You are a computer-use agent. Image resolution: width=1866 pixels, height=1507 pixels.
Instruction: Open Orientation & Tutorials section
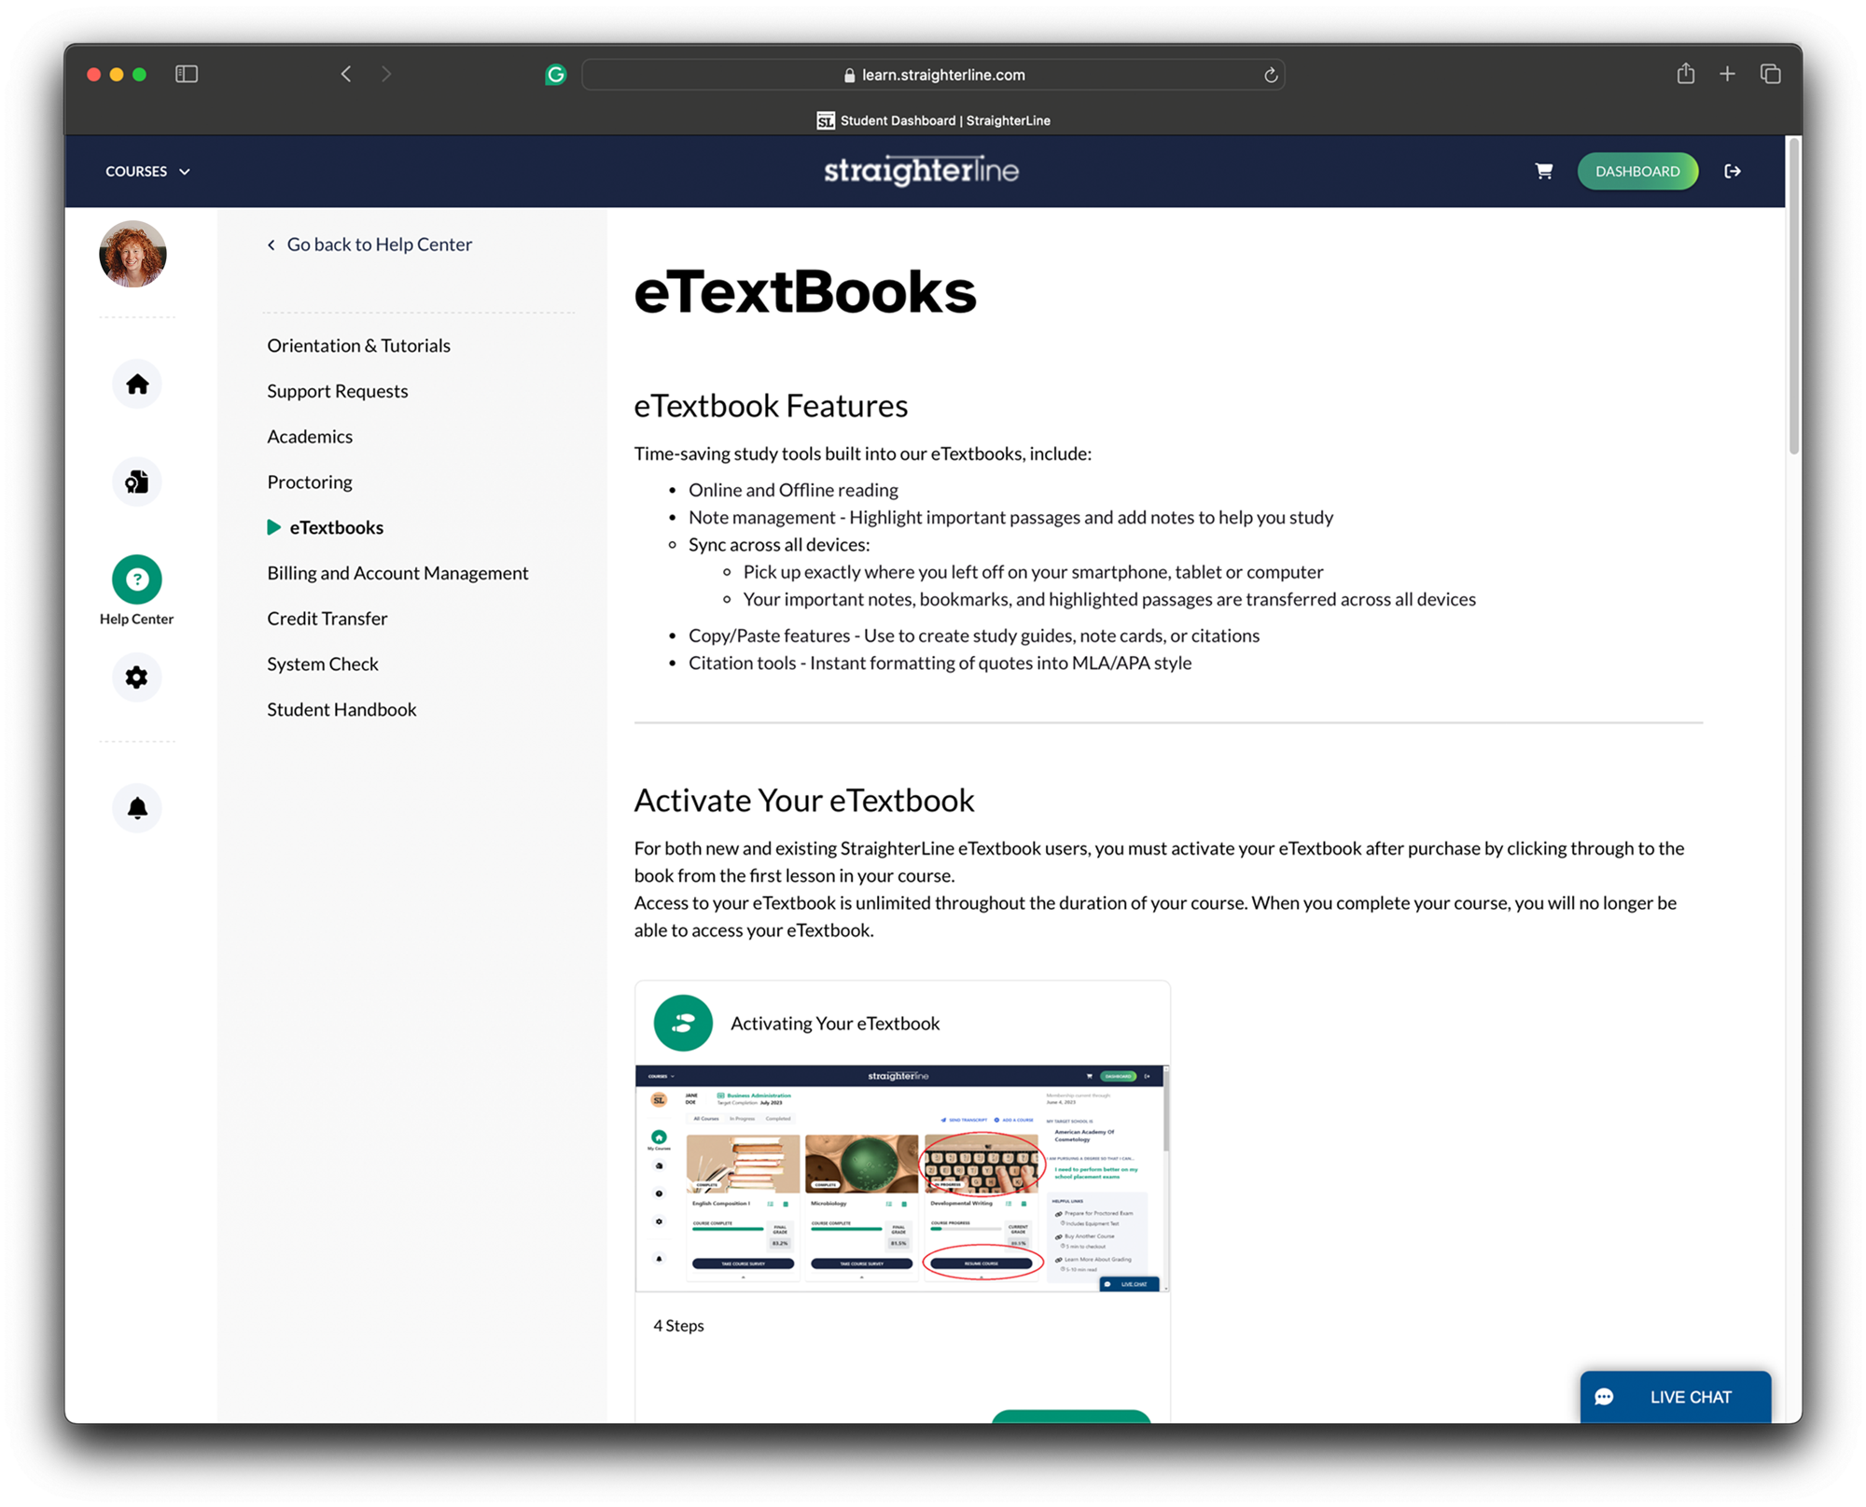coord(358,345)
